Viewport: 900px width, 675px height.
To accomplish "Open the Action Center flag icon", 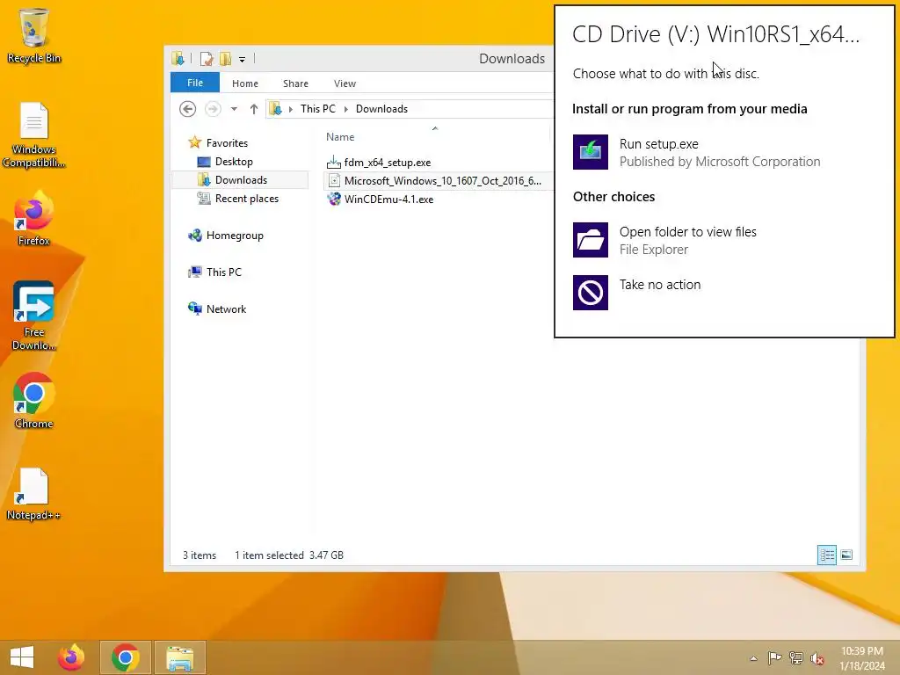I will tap(774, 657).
